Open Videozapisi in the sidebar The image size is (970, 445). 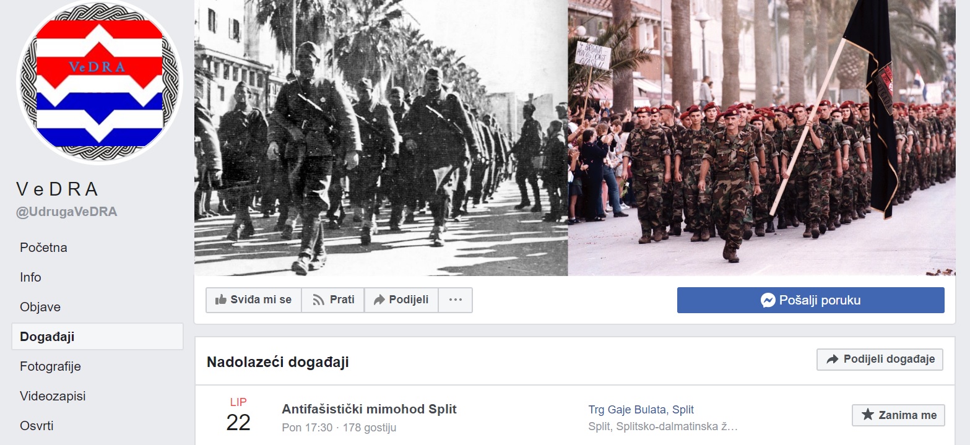pos(53,396)
